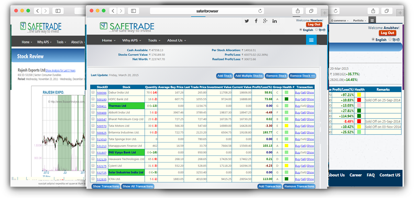The width and height of the screenshot is (414, 198).
Task: Click About Us menu in left window
Action: 78,42
